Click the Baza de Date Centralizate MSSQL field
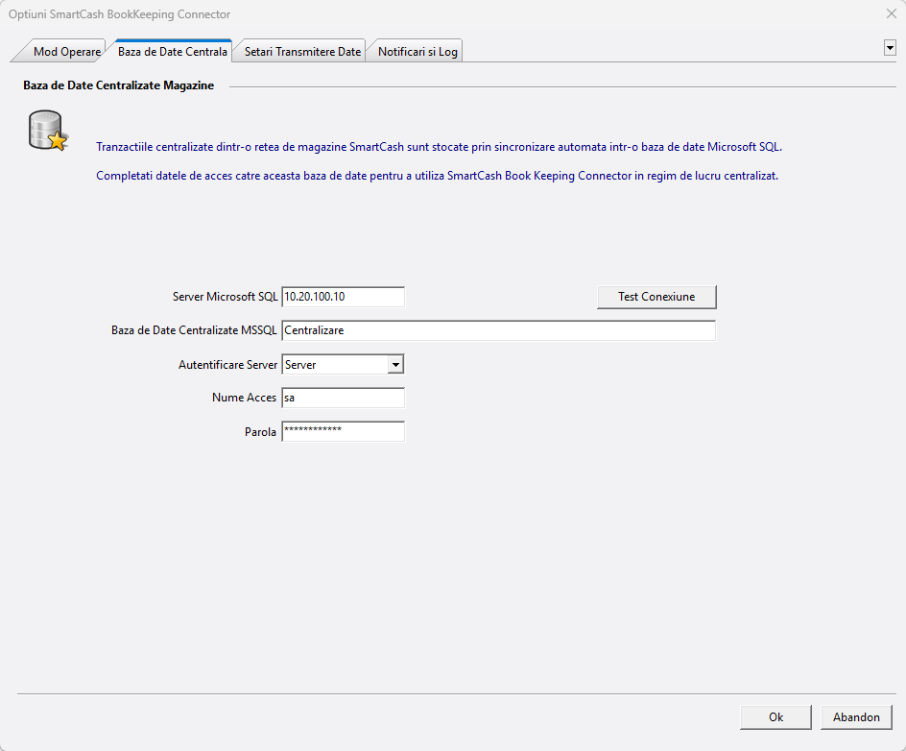Image resolution: width=906 pixels, height=751 pixels. tap(499, 330)
